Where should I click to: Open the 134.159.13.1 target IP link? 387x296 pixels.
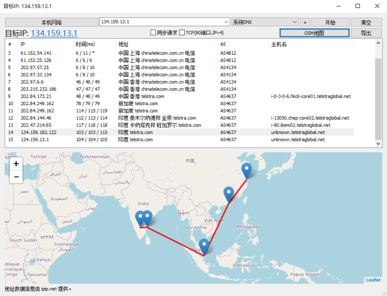(x=54, y=33)
